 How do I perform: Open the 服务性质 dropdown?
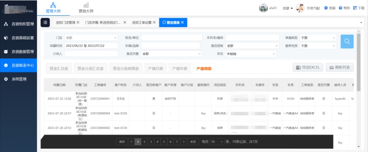[x=318, y=46]
